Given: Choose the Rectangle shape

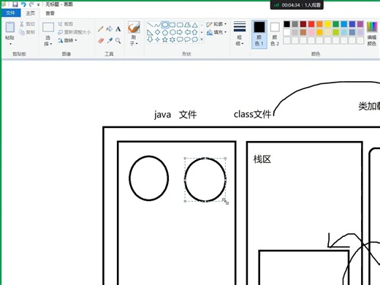Looking at the screenshot, I should (172, 25).
